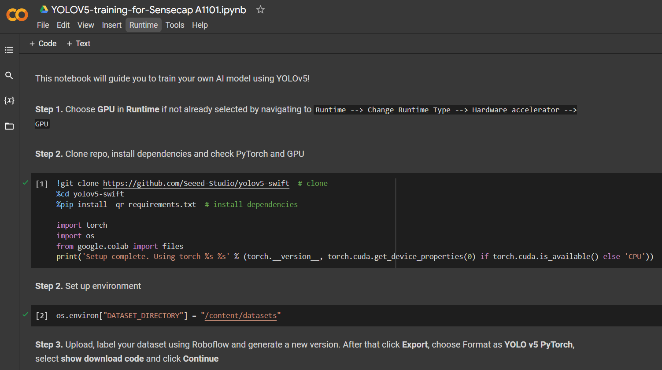662x370 pixels.
Task: Open the Edit menu
Action: click(63, 25)
